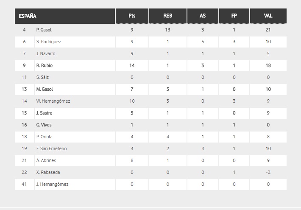The image size is (301, 210).
Task: Select J. Hernangómez player name
Action: click(52, 185)
